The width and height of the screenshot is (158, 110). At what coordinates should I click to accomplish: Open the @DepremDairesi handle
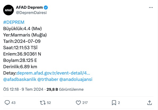(x=31, y=13)
